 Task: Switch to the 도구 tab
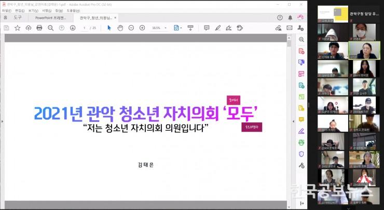coord(18,18)
